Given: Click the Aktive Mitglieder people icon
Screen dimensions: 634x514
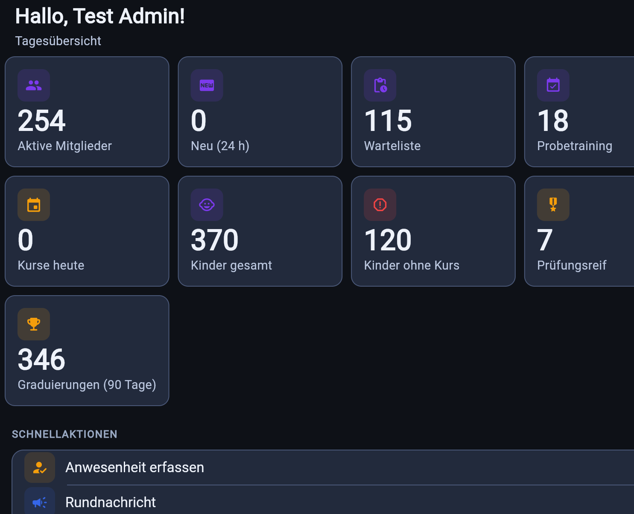Looking at the screenshot, I should click(x=34, y=85).
